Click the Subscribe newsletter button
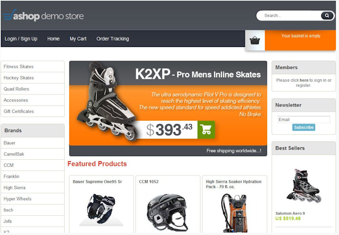Viewport: 339px width, 235px height. [304, 127]
